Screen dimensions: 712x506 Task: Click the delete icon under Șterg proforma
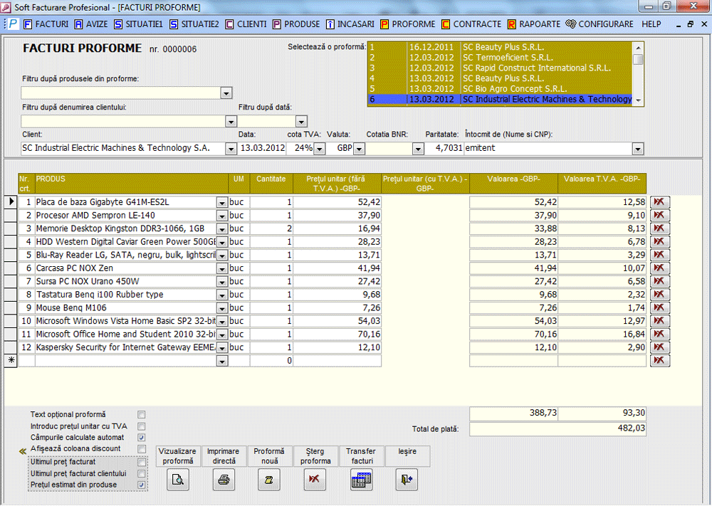(315, 480)
